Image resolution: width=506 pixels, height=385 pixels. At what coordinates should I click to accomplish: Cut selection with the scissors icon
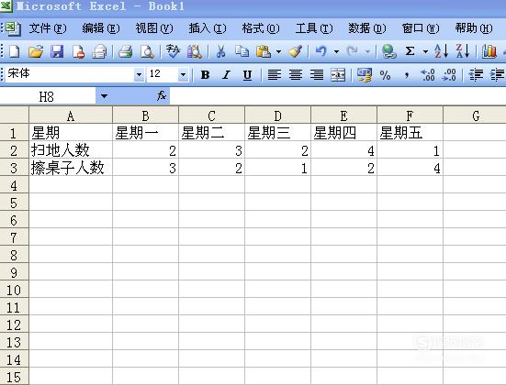[x=220, y=51]
